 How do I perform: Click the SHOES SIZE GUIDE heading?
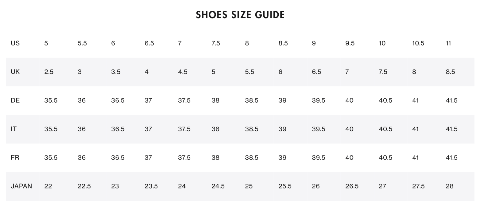pos(240,15)
